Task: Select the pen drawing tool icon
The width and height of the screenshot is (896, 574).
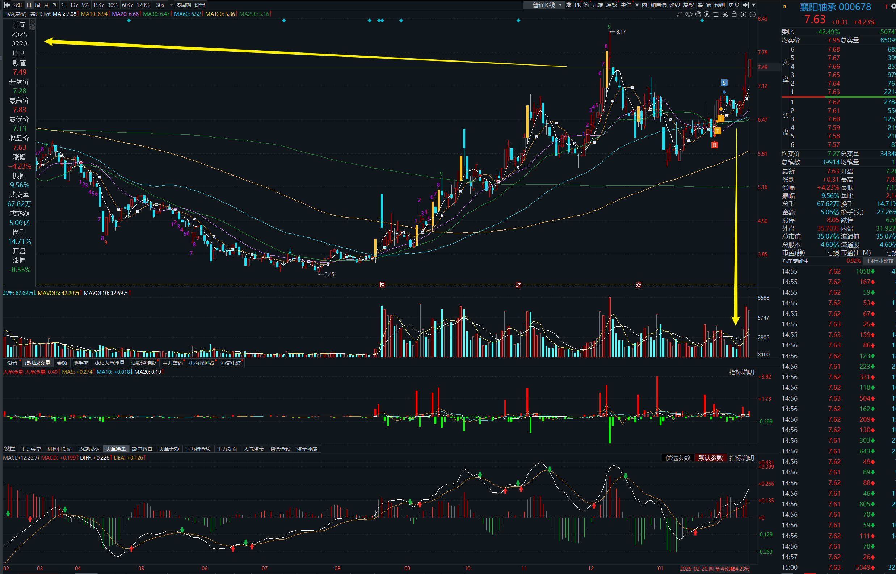Action: (680, 14)
